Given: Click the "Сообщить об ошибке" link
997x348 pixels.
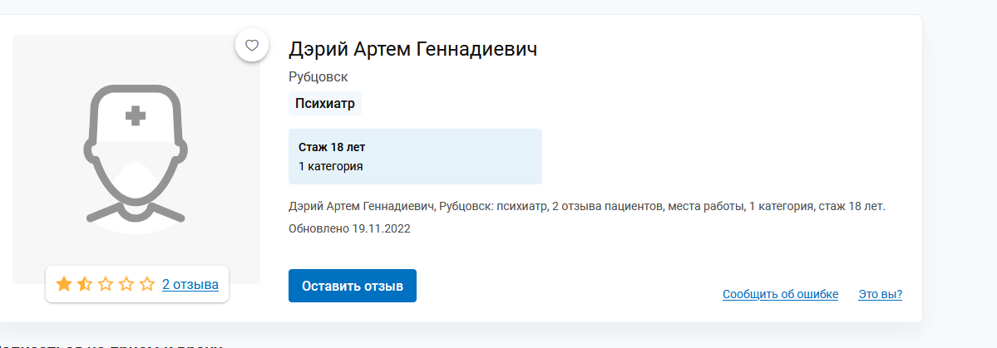Looking at the screenshot, I should click(780, 295).
